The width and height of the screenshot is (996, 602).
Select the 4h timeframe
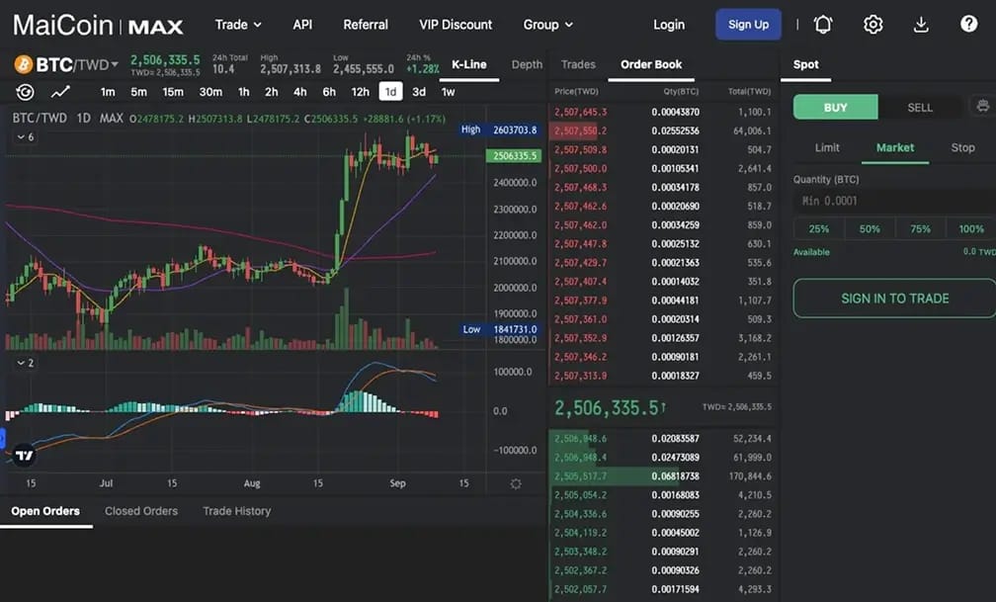click(299, 92)
